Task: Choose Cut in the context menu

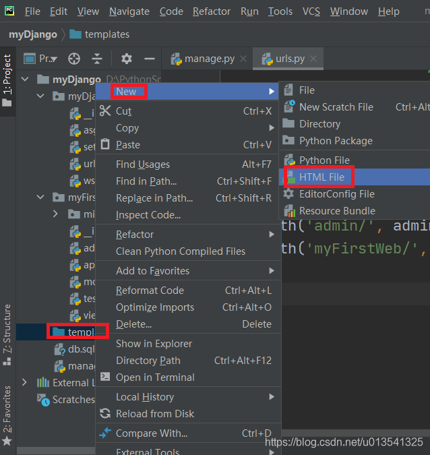Action: pos(188,111)
